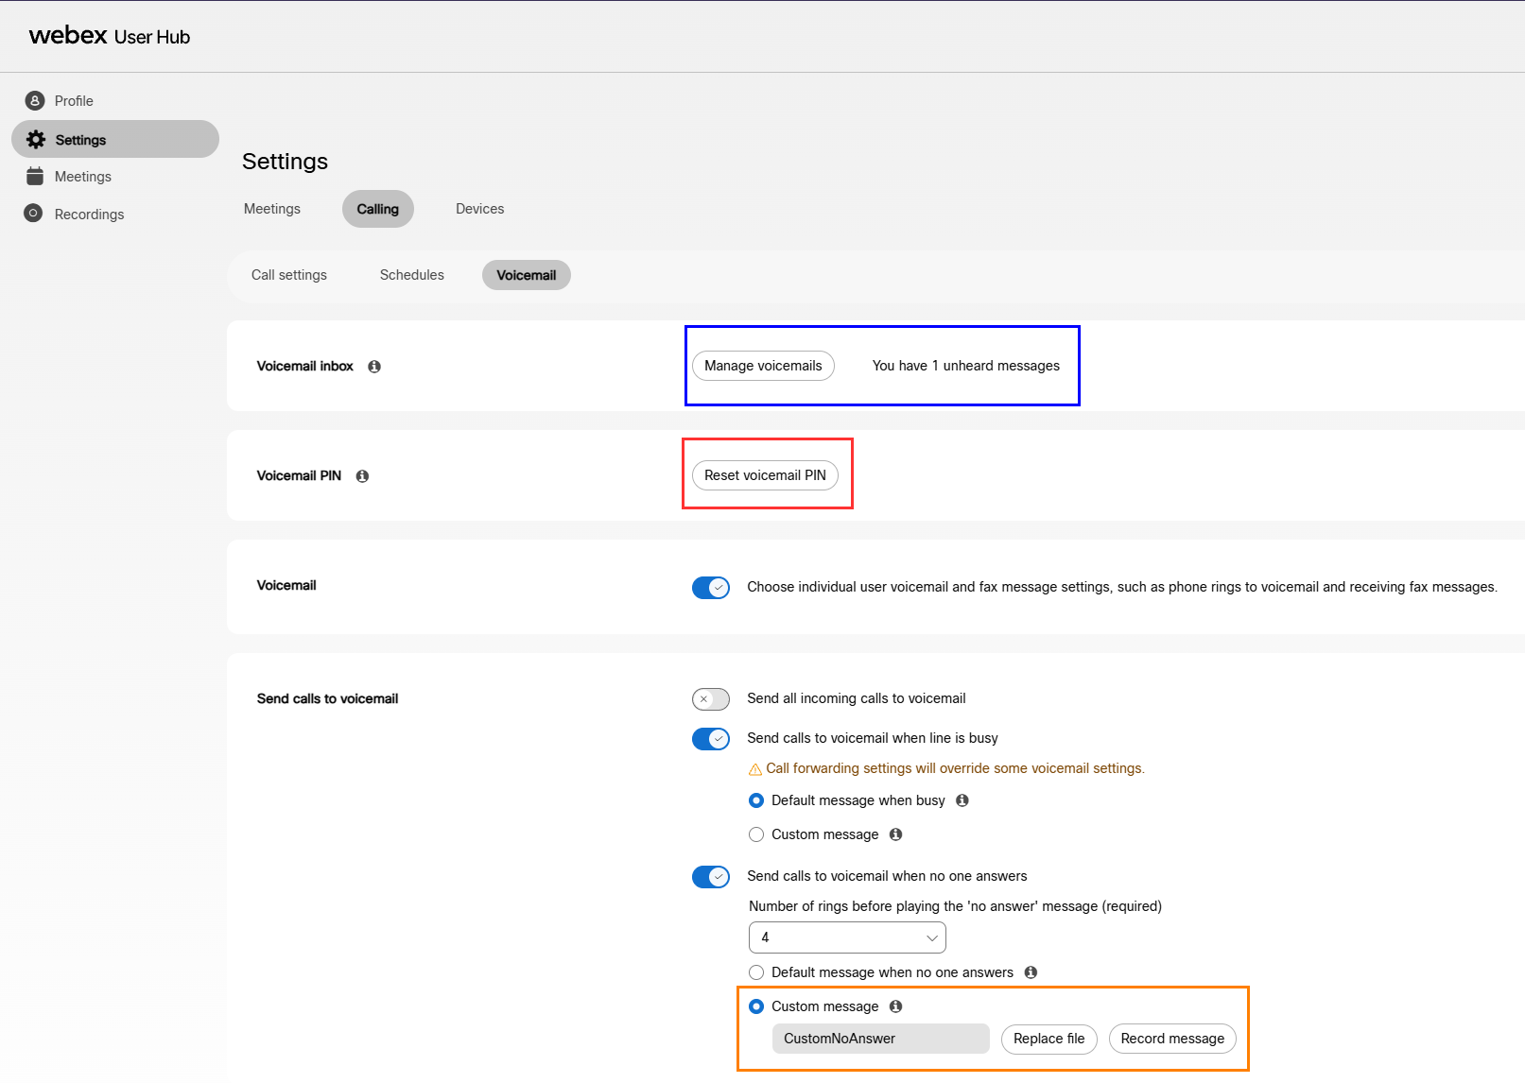Click info icon beside Default message when busy

tap(962, 800)
